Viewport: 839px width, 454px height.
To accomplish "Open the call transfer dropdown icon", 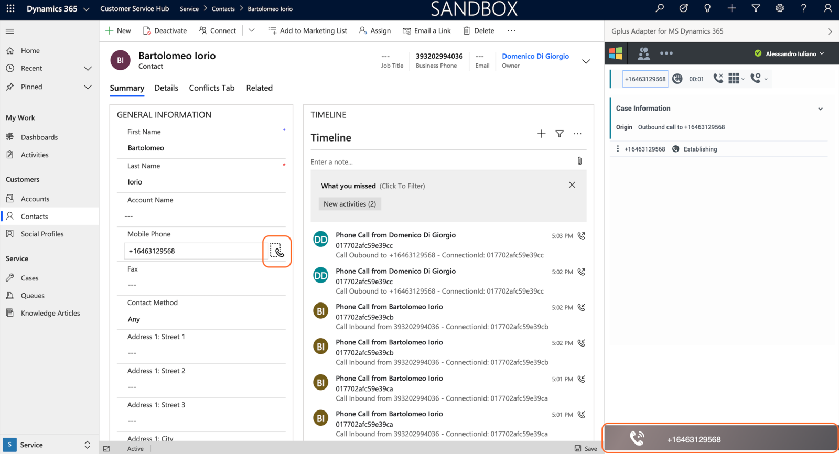I will coord(759,78).
